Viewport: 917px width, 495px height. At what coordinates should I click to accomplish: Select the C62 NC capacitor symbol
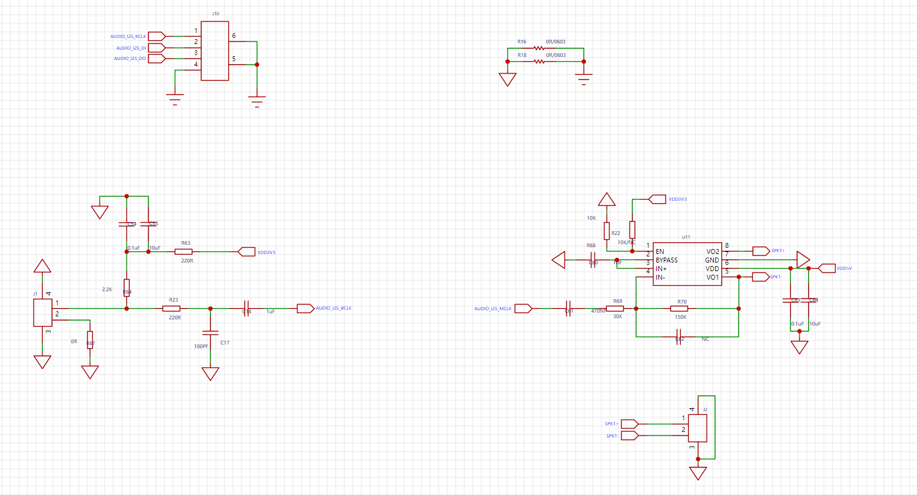[679, 337]
